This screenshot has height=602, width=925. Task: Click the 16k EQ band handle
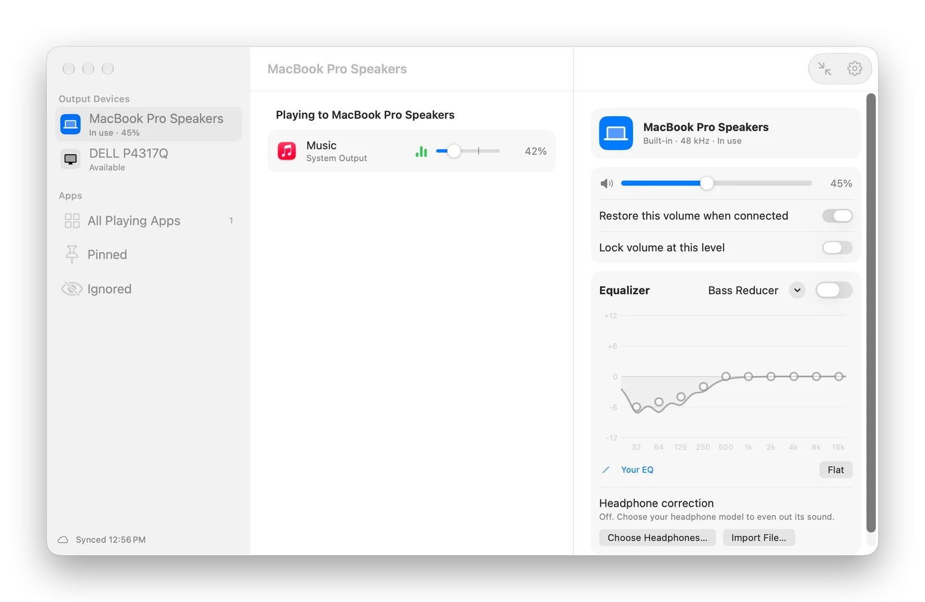point(839,376)
